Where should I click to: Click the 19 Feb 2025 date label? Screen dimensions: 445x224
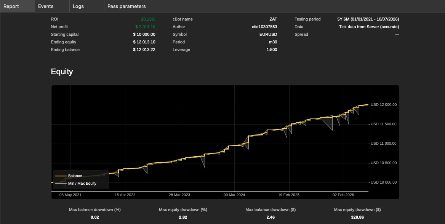289,195
